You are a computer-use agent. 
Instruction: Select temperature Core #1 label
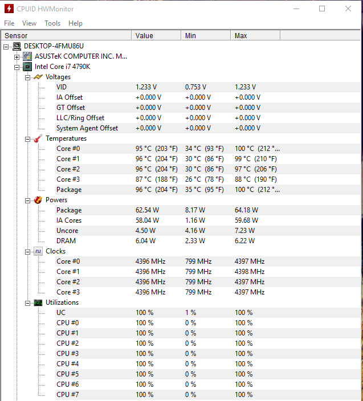click(x=68, y=159)
